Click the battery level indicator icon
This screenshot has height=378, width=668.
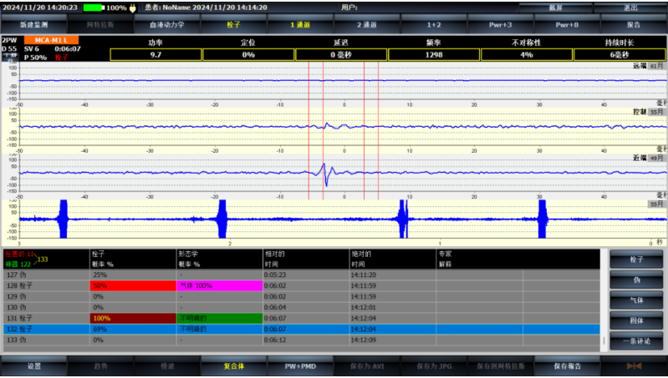pyautogui.click(x=94, y=8)
